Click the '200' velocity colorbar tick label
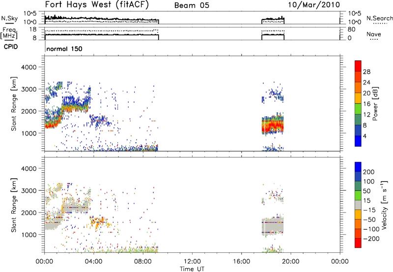The image size is (393, 272). click(x=369, y=172)
